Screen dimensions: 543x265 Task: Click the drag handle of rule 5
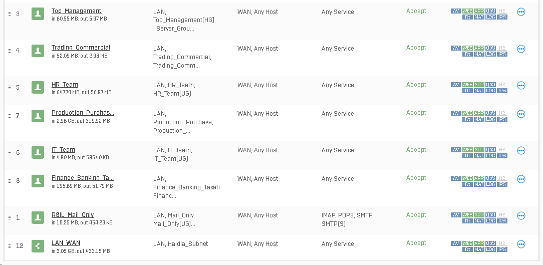[x=10, y=88]
